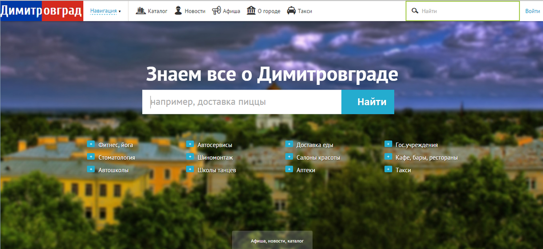Expand the Навигация dropdown
Viewport: 543px width, 249px height.
click(x=105, y=11)
